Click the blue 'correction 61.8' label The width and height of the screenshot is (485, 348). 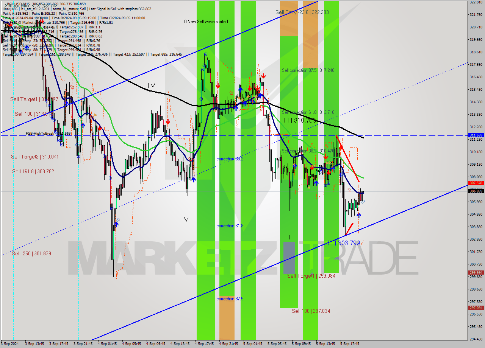(x=230, y=226)
